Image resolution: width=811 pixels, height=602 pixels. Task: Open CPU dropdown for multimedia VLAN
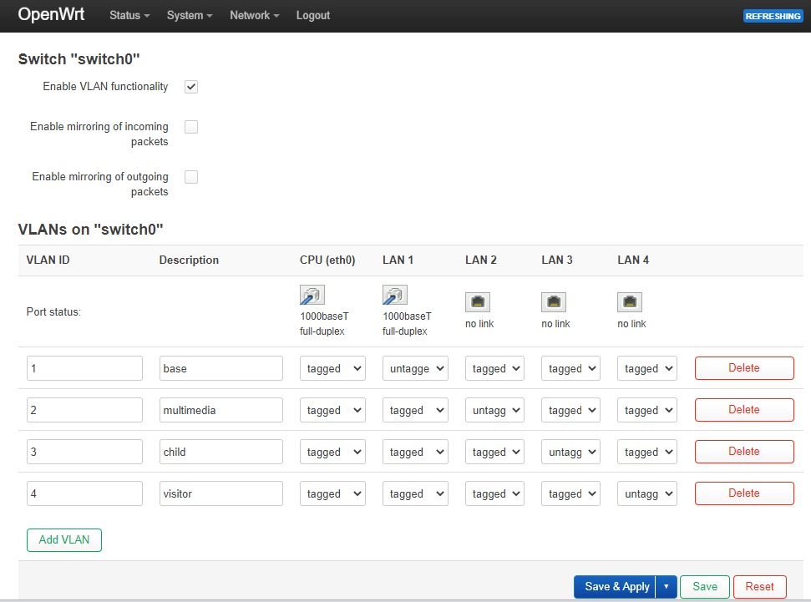click(332, 410)
